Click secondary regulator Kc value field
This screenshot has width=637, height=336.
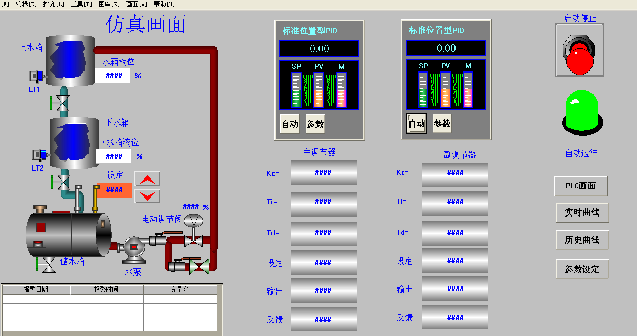click(x=455, y=175)
